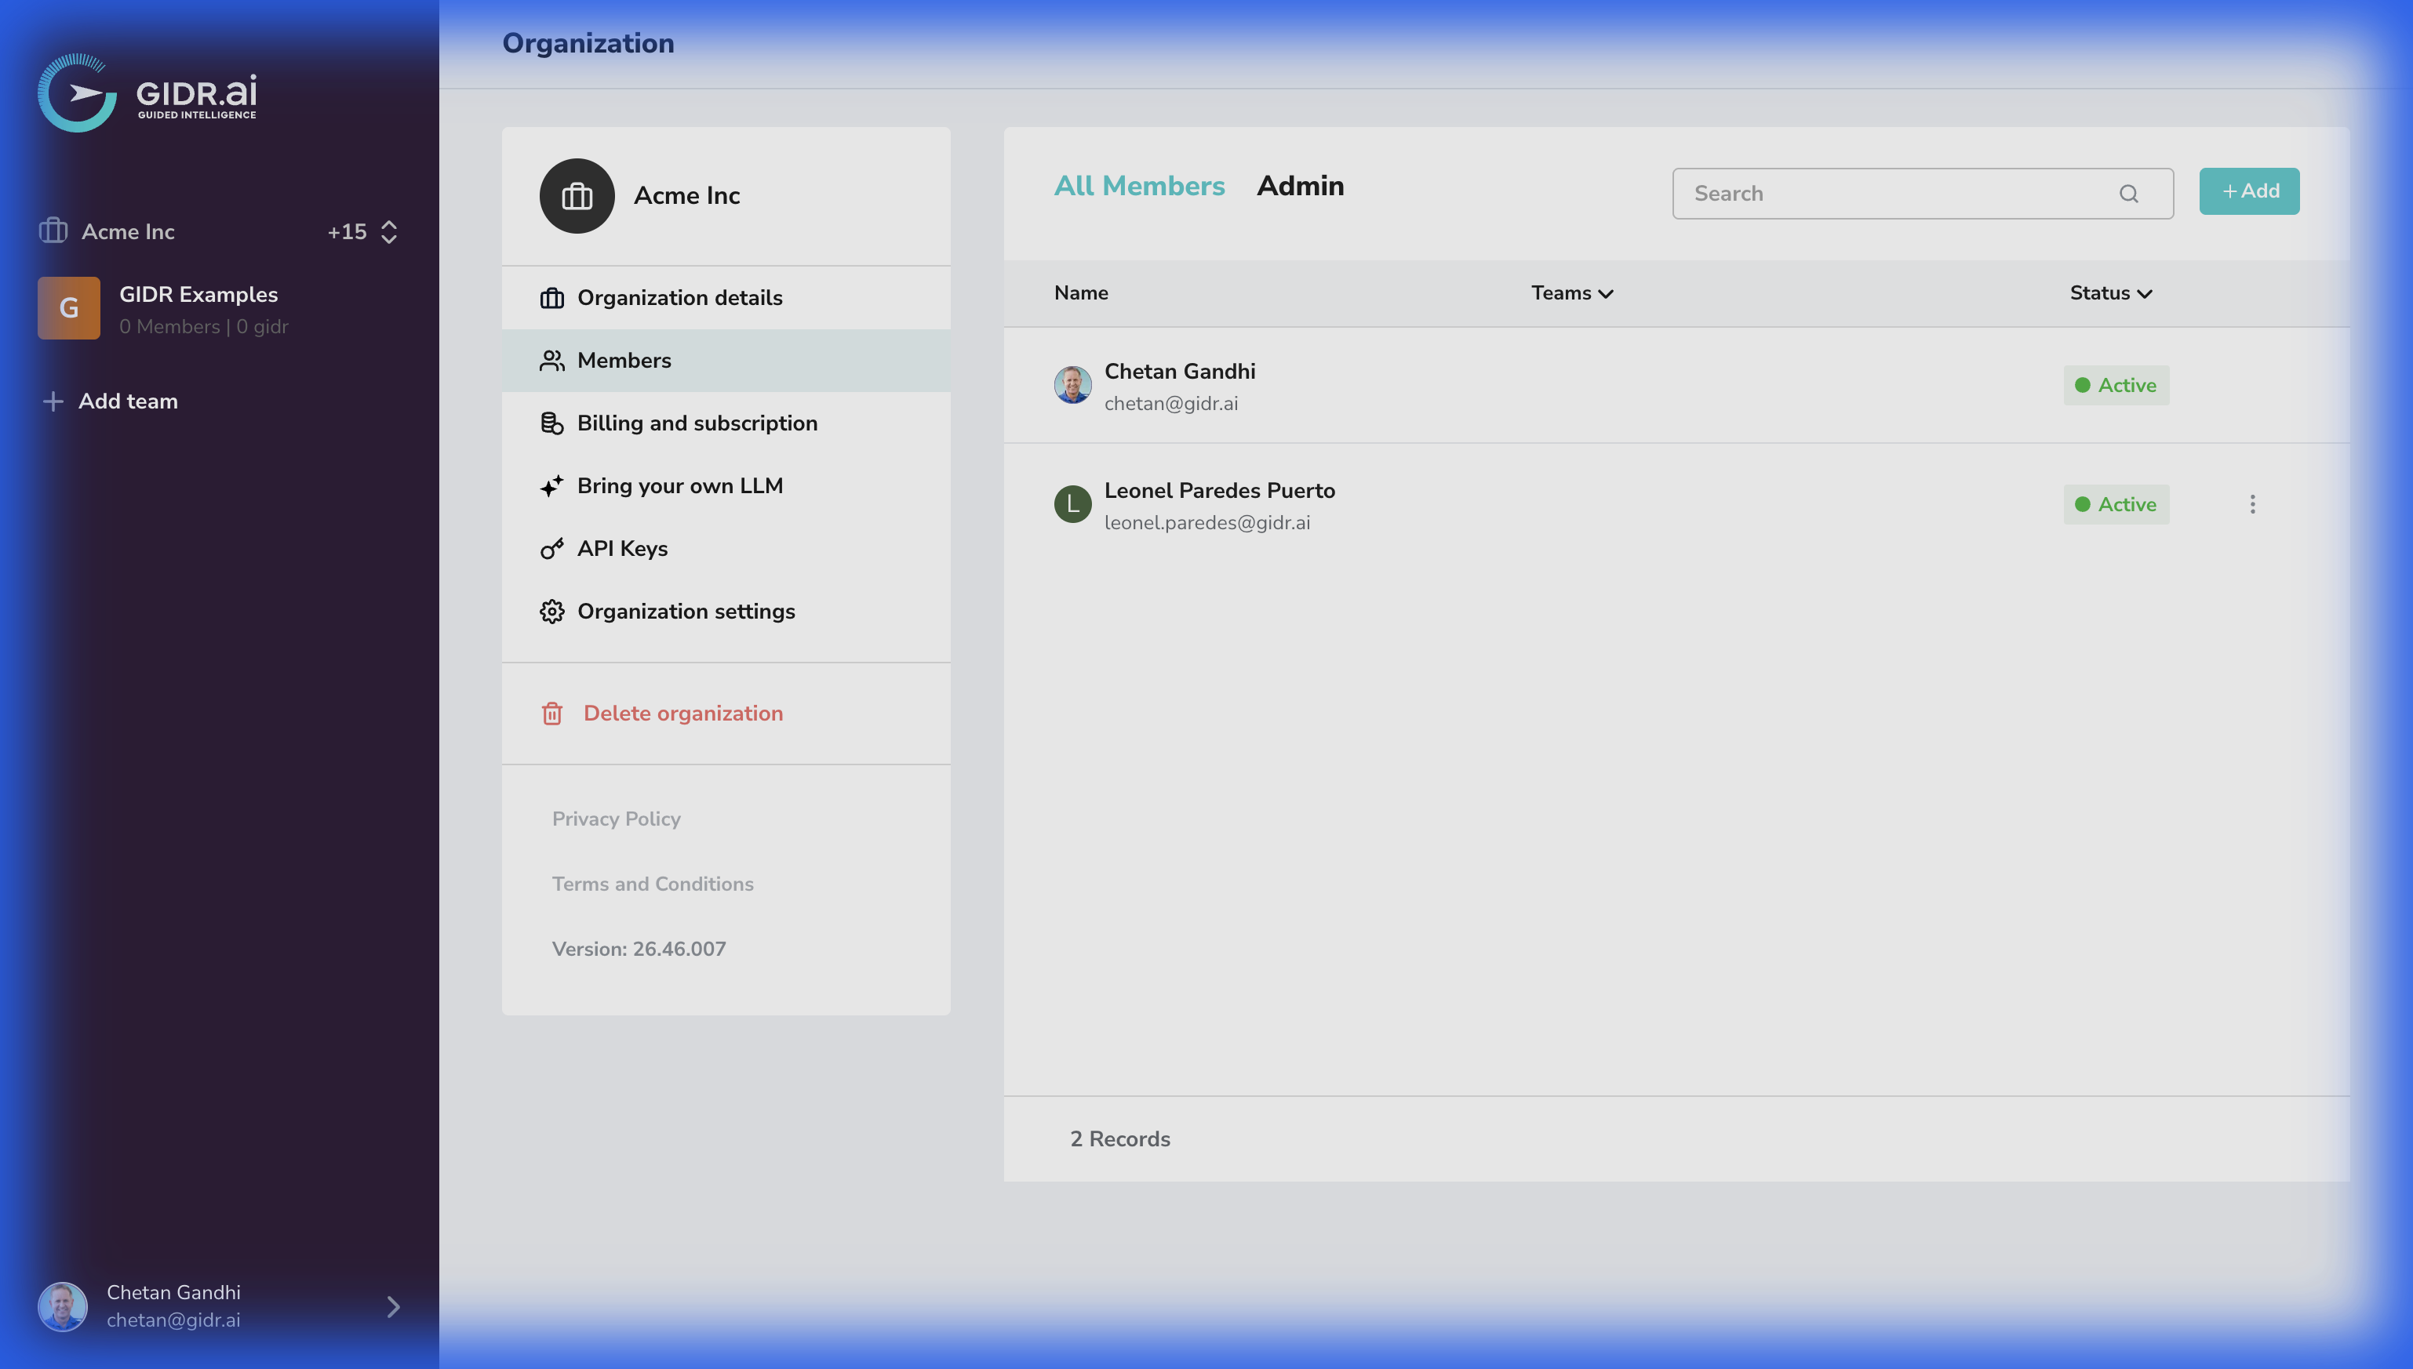The height and width of the screenshot is (1369, 2413).
Task: Open the Privacy Policy link
Action: pos(616,819)
